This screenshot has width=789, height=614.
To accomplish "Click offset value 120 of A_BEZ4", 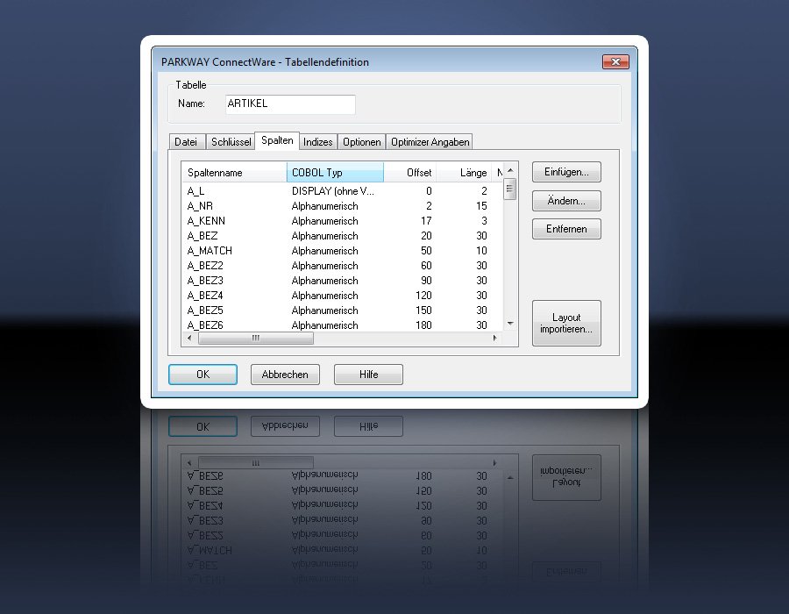I will click(x=423, y=296).
